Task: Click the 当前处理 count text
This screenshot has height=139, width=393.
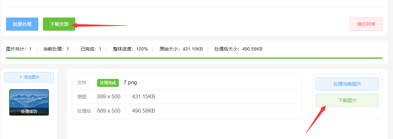Action: point(56,49)
